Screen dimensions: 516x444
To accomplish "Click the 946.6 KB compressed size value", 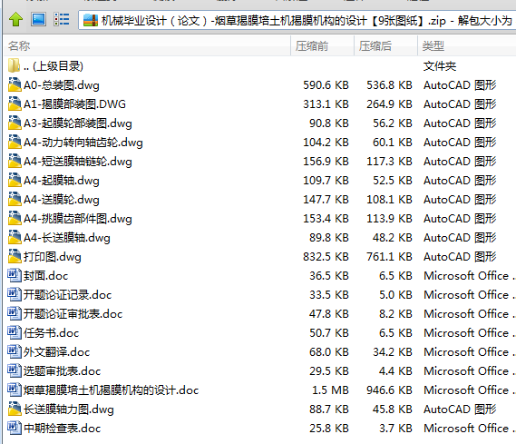I will [x=390, y=390].
